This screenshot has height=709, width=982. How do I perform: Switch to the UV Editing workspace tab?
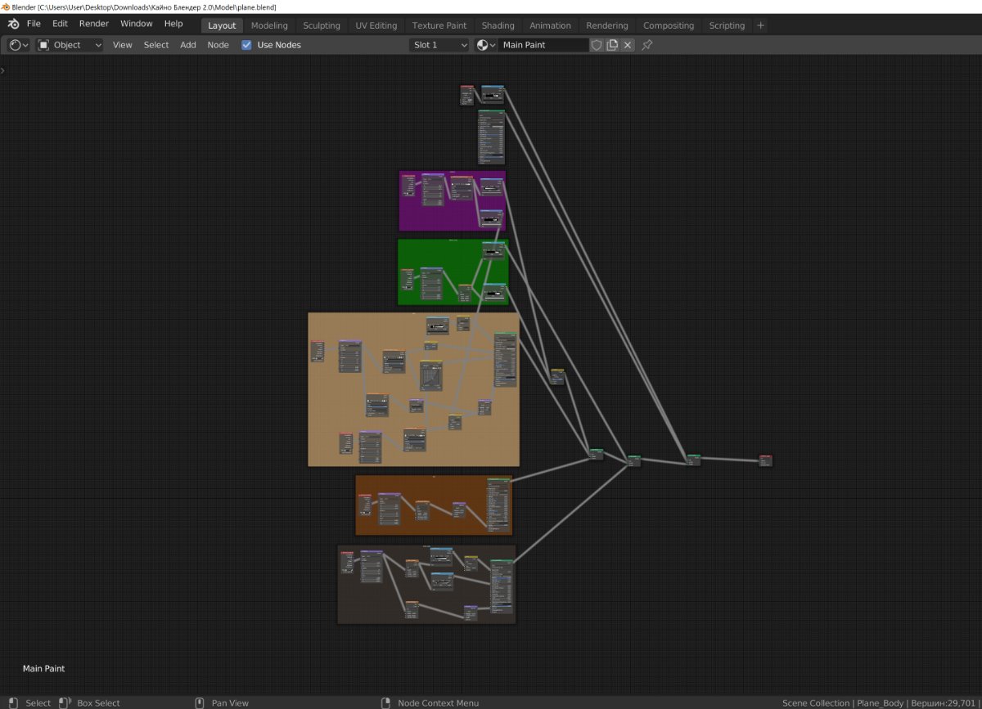point(376,25)
